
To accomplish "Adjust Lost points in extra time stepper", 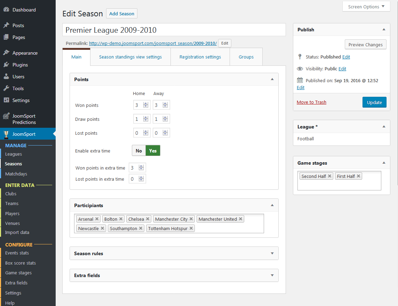I will pos(141,179).
